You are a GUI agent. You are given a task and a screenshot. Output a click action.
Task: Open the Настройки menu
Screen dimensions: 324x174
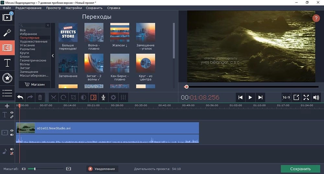[74, 8]
